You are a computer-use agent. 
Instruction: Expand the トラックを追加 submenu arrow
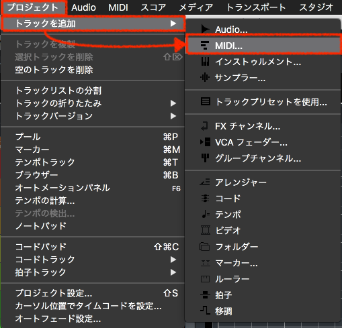coord(173,23)
